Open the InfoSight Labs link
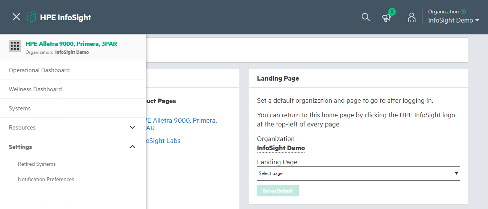Image resolution: width=488 pixels, height=209 pixels. pos(163,141)
